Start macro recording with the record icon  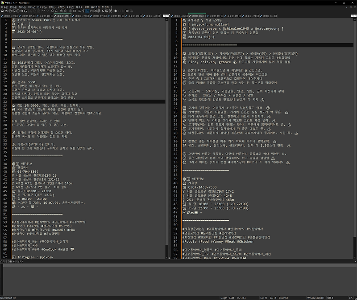click(x=116, y=11)
